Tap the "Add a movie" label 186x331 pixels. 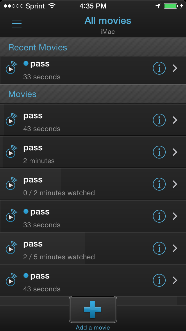point(93,328)
